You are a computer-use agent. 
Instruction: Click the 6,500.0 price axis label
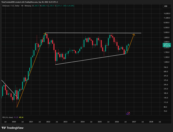pos(166,27)
